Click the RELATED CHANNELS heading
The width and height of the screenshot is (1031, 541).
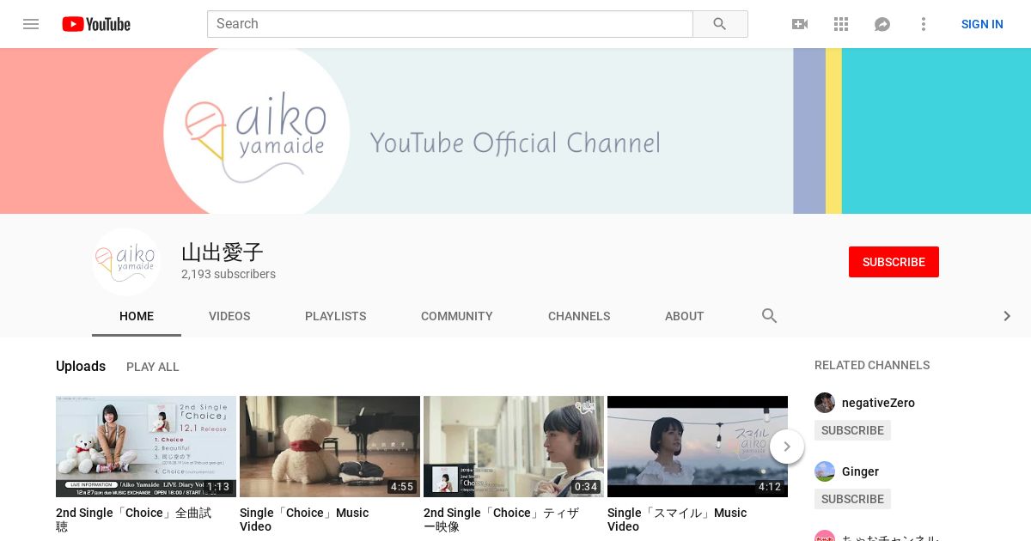pos(872,365)
